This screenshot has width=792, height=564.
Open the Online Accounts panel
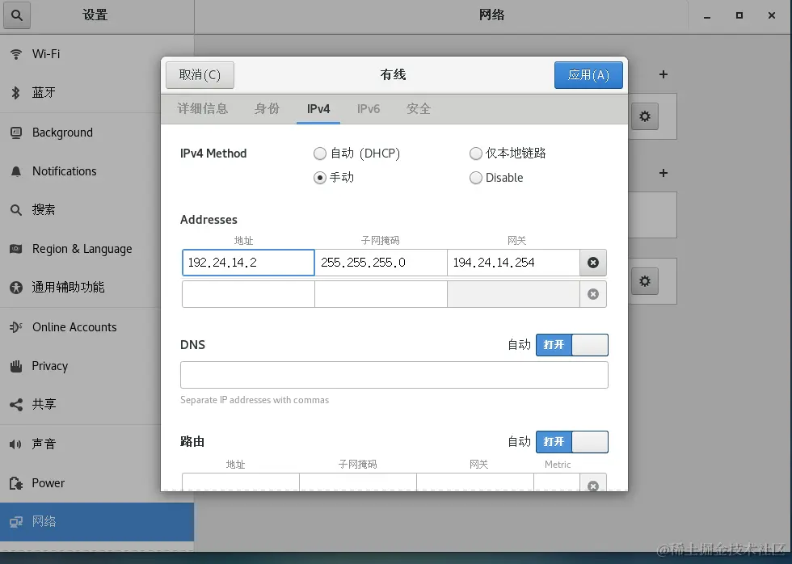(x=97, y=327)
